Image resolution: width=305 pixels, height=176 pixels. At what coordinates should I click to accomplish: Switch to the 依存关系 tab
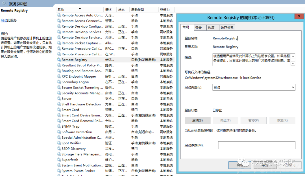(227, 28)
